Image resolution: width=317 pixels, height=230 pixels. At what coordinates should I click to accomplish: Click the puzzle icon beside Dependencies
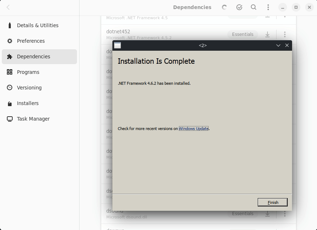[x=9, y=57]
